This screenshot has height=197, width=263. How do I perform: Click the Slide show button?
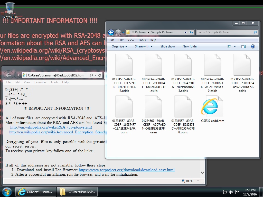(x=168, y=46)
